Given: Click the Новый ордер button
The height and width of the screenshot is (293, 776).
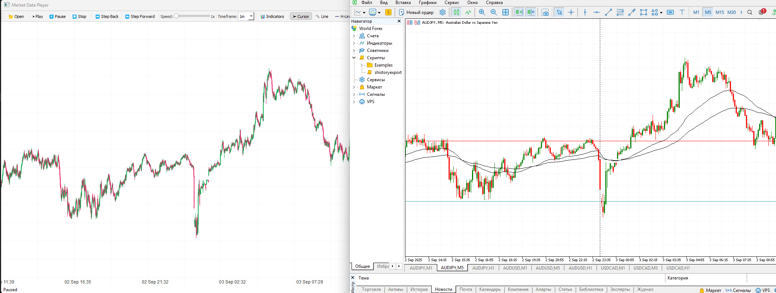Looking at the screenshot, I should (416, 12).
